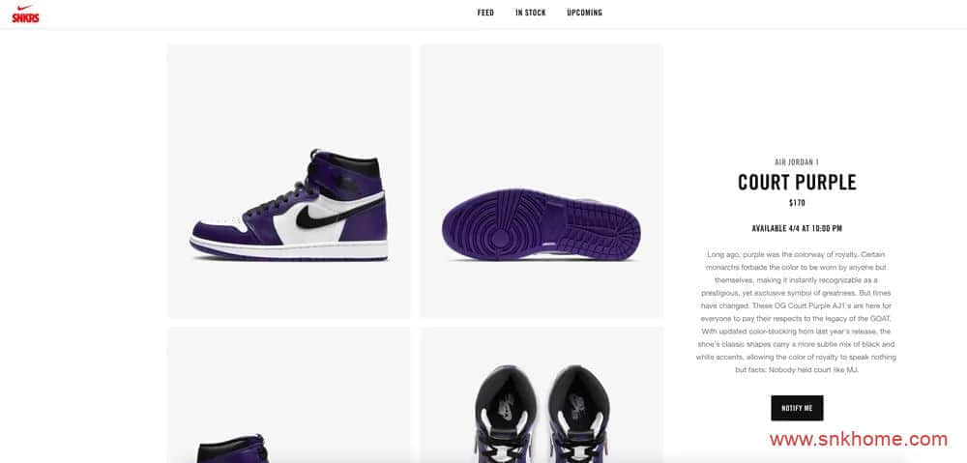Click the left shoe in the top-down photo
This screenshot has width=967, height=463.
pyautogui.click(x=506, y=415)
